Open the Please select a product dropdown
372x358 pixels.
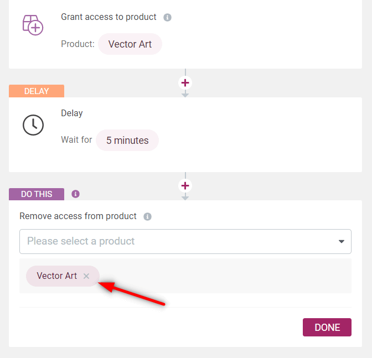click(185, 241)
